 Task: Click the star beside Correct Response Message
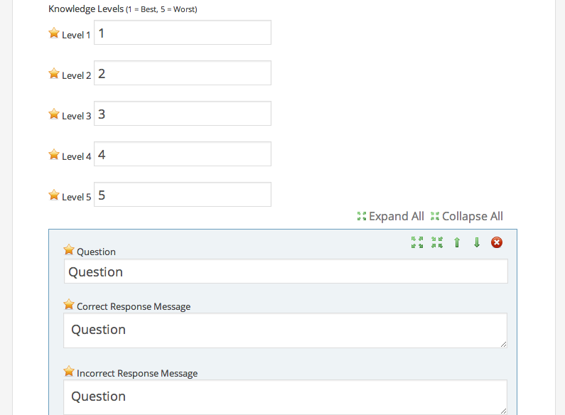click(x=69, y=305)
